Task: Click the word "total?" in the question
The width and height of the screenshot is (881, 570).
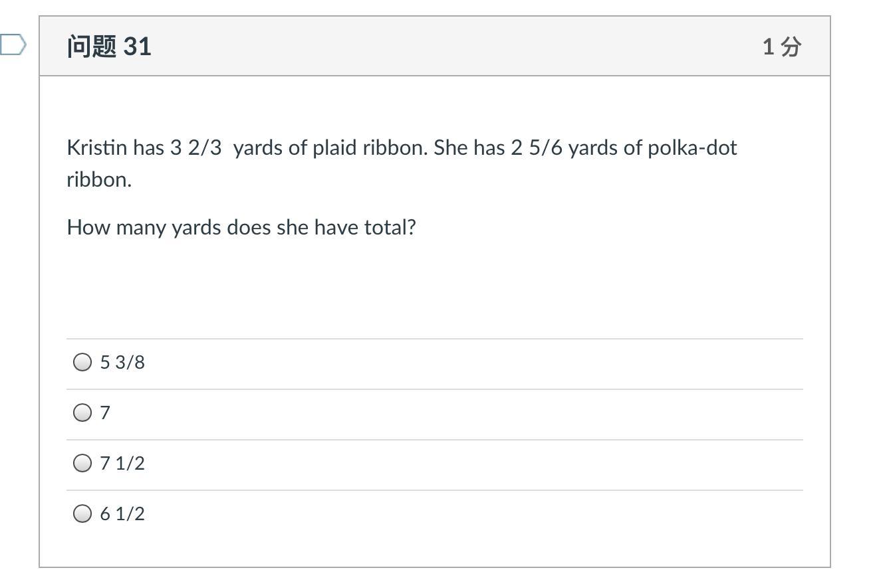Action: pyautogui.click(x=390, y=227)
